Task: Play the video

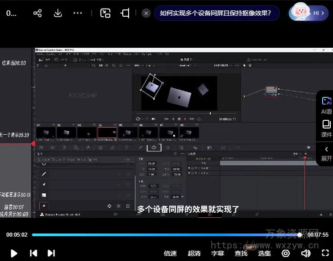Action: click(14, 253)
